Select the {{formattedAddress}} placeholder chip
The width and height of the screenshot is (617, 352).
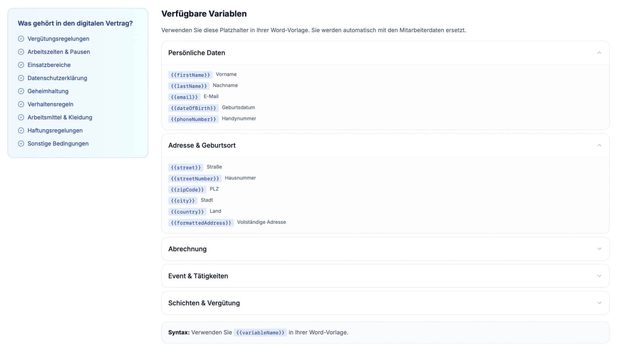point(201,223)
